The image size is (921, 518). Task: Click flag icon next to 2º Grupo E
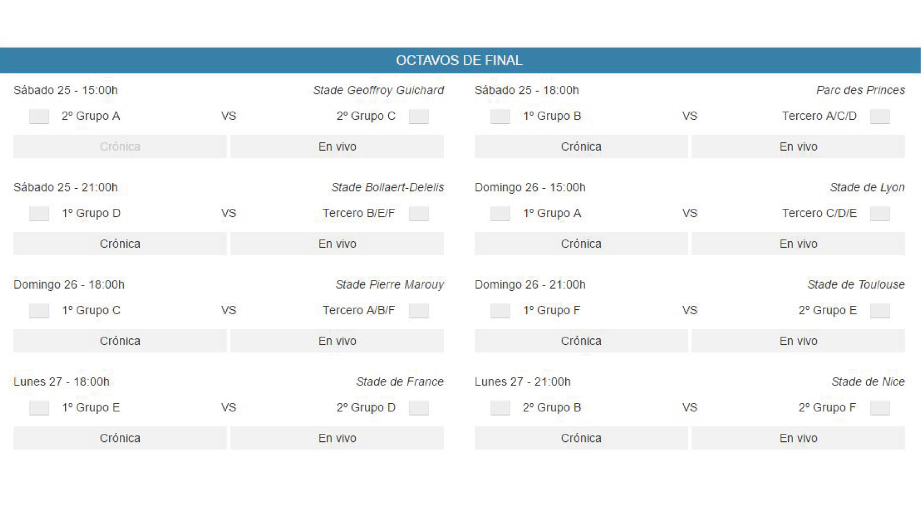point(879,311)
